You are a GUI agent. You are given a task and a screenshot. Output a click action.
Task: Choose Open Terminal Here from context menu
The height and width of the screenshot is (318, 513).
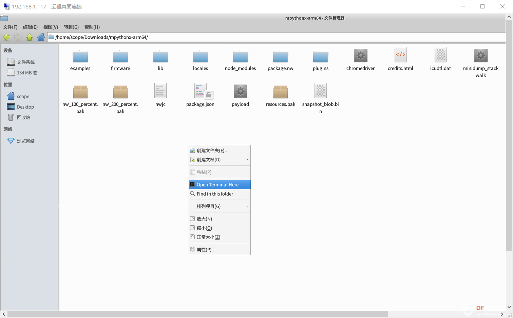click(217, 185)
